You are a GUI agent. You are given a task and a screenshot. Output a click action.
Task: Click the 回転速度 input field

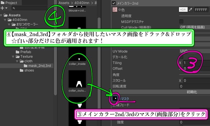pos(194,86)
